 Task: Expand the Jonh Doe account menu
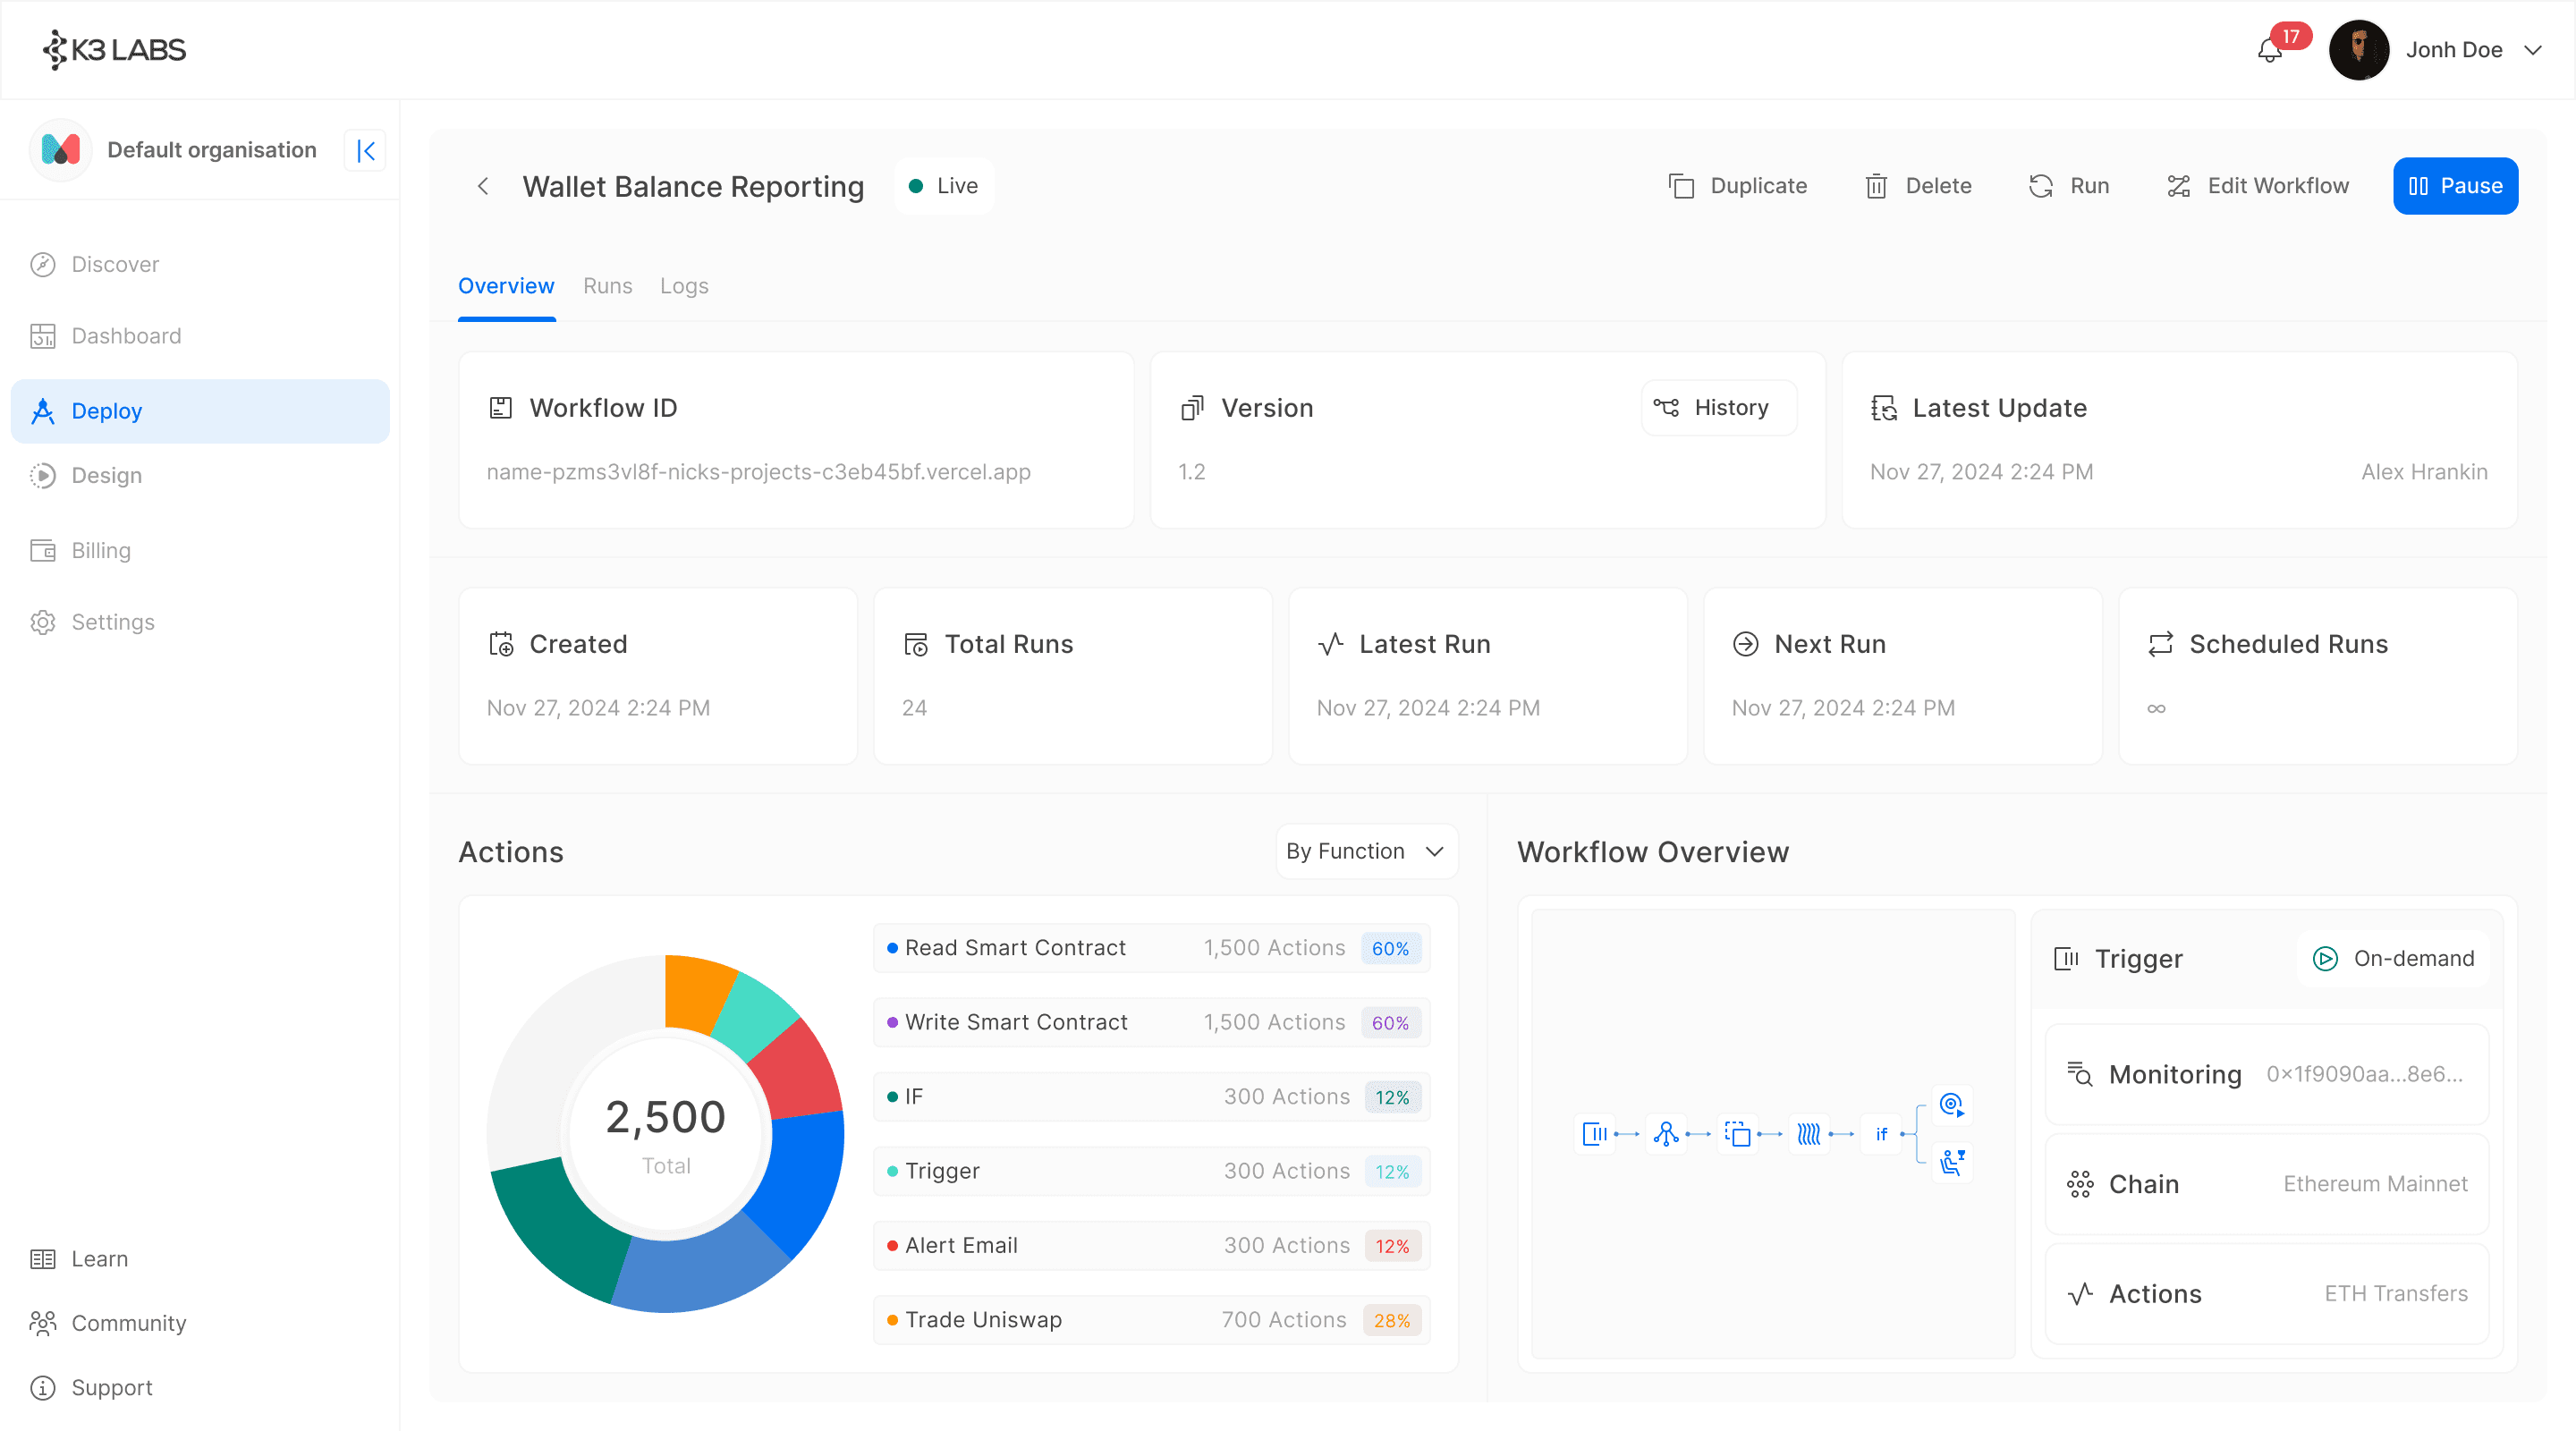tap(2532, 50)
